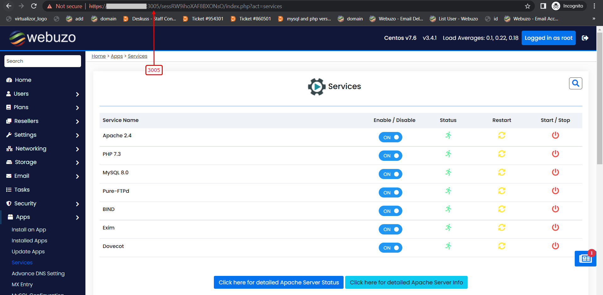The height and width of the screenshot is (295, 603).
Task: Stop the MySQL 8.0 service
Action: point(555,172)
